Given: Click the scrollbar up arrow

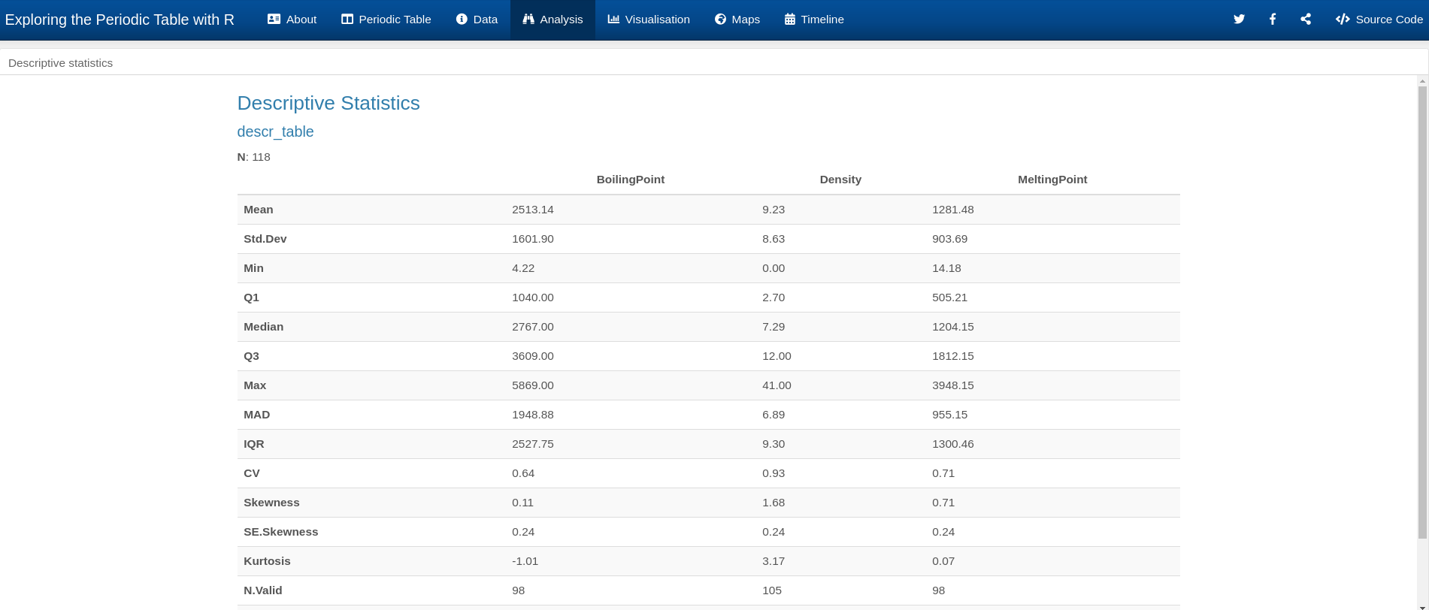Looking at the screenshot, I should click(1422, 80).
